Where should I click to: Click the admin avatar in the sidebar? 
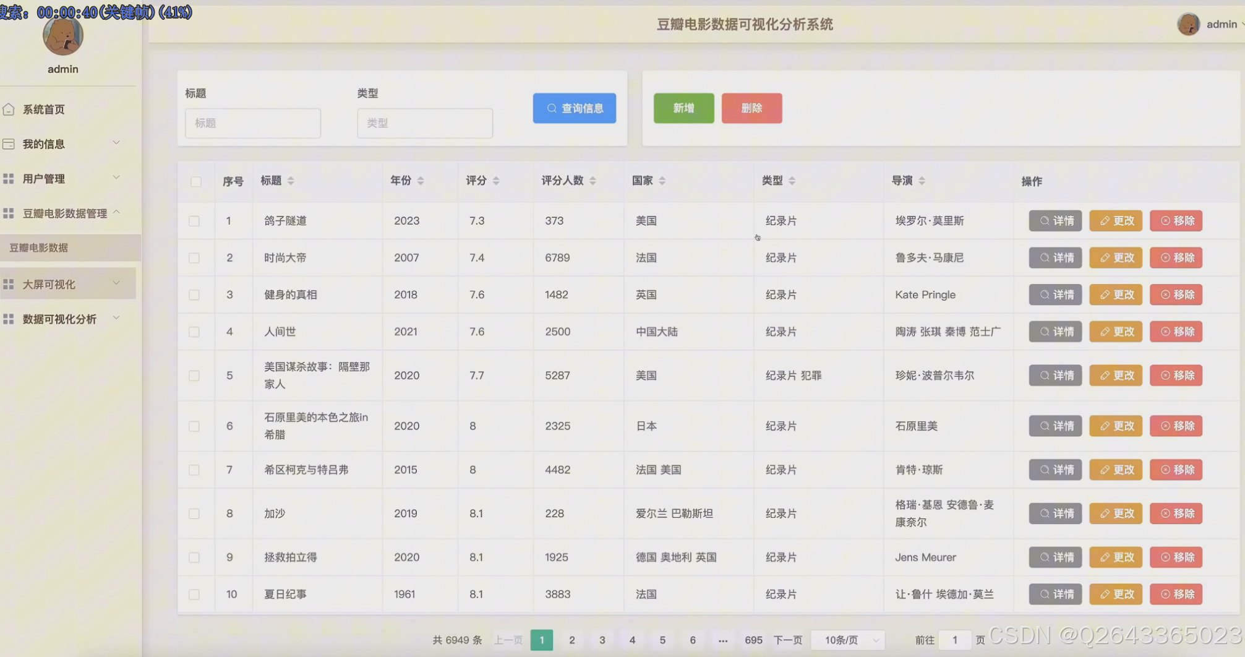63,35
